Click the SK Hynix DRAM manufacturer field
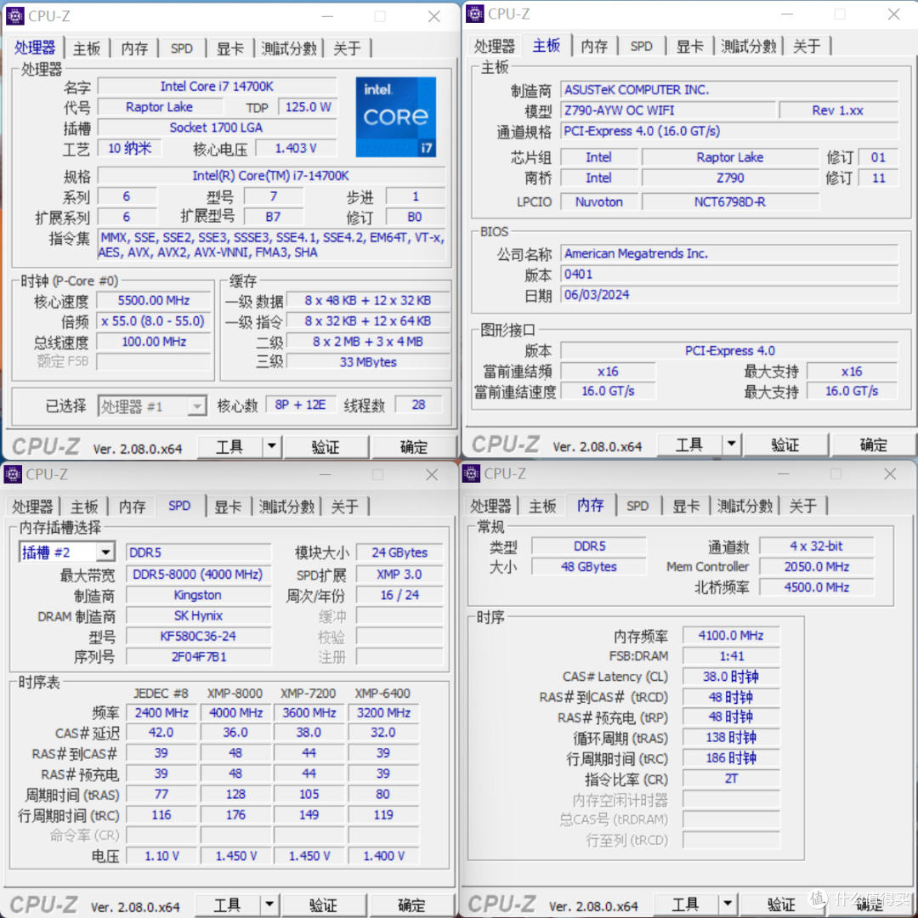The height and width of the screenshot is (918, 918). pos(198,615)
